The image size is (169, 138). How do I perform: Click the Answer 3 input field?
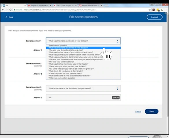pyautogui.click(x=83, y=97)
